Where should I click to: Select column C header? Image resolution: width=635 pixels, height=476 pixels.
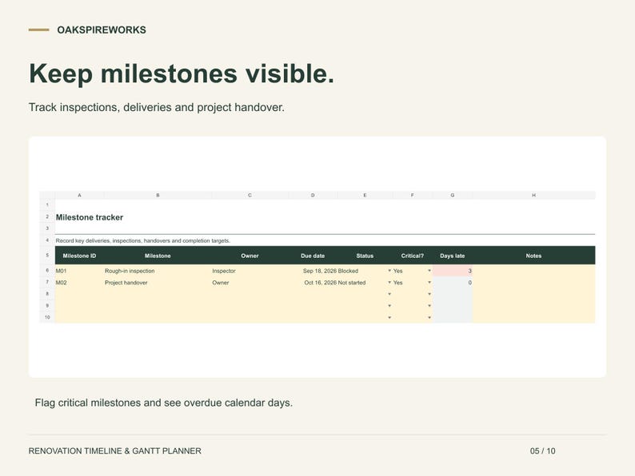click(x=250, y=196)
